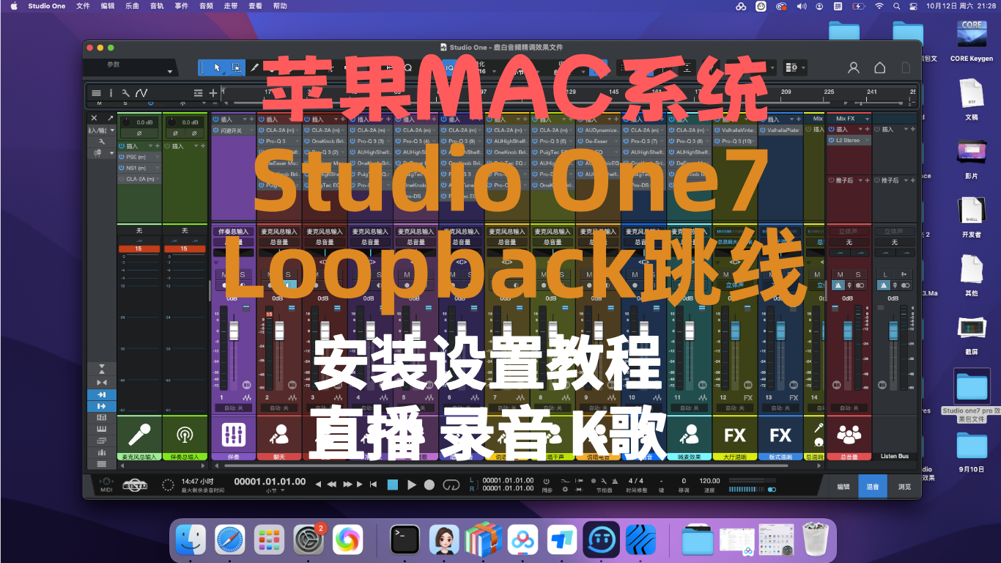Click the singer icon of 聊天 channel
Screen dimensions: 1001x563
tap(278, 435)
